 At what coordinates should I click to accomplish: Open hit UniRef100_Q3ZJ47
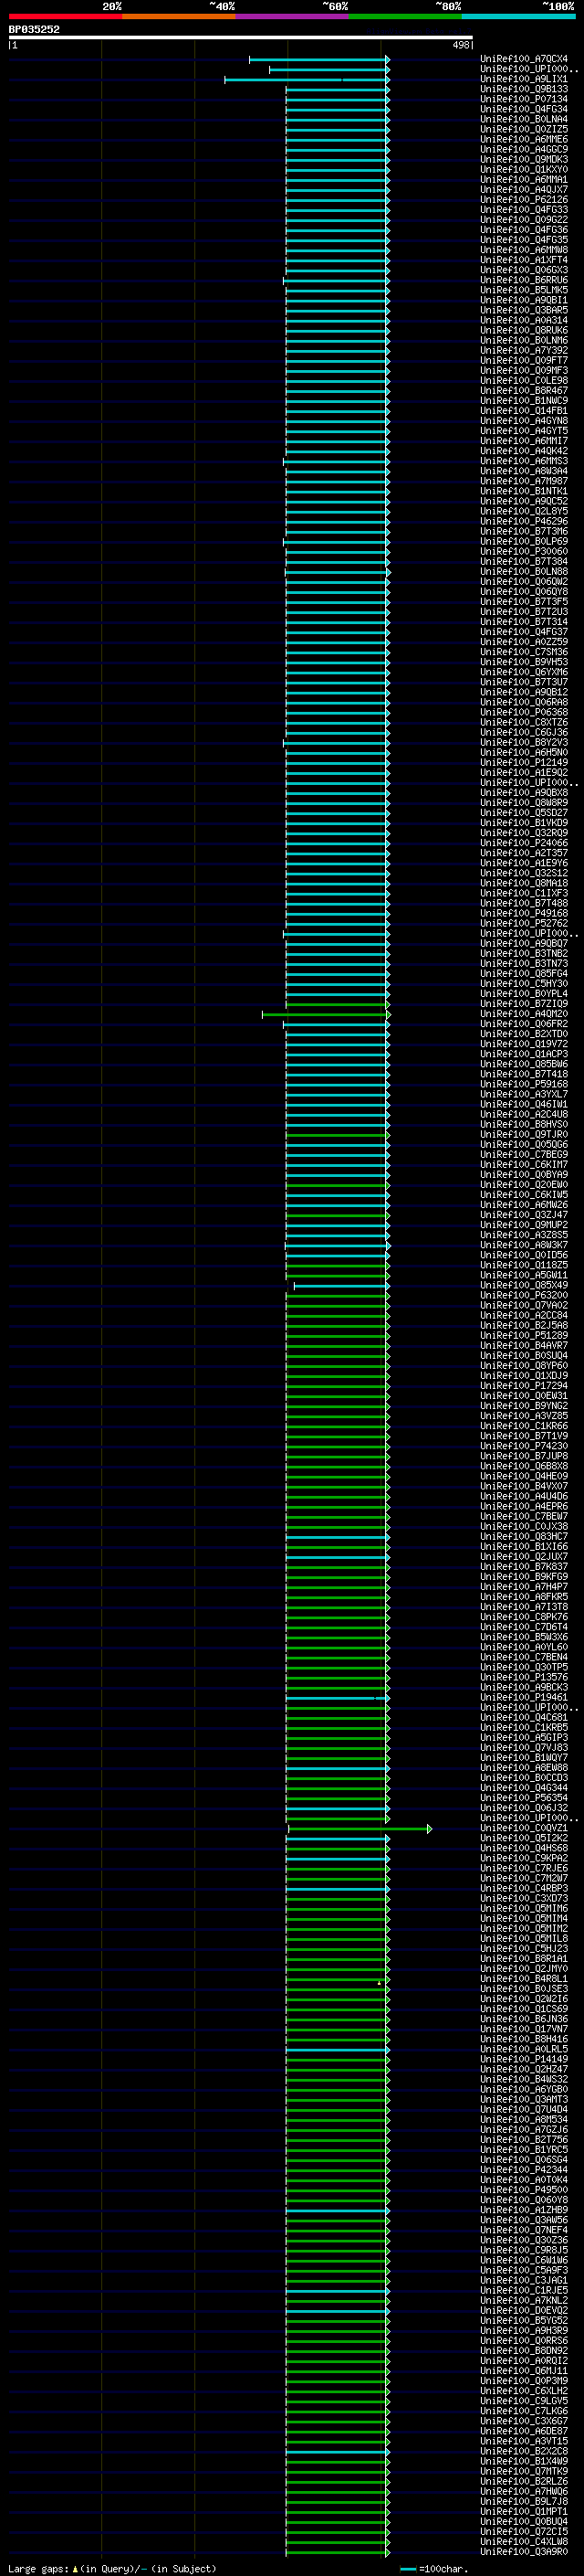(524, 1215)
